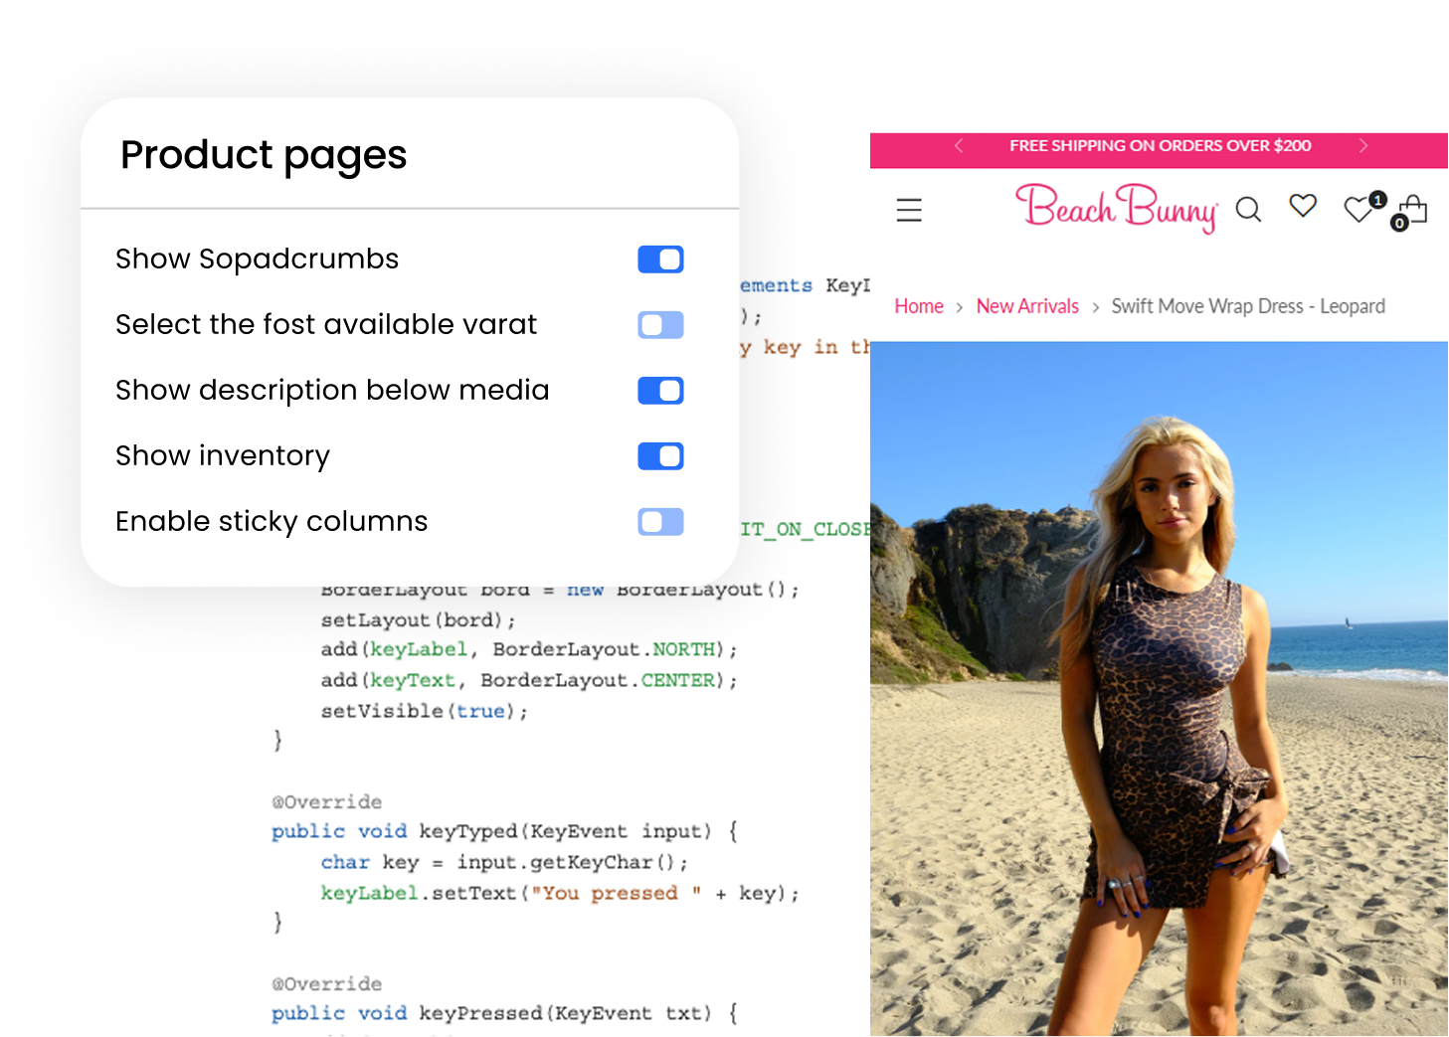Click the magnifying glass search icon
This screenshot has width=1449, height=1037.
pyautogui.click(x=1248, y=210)
